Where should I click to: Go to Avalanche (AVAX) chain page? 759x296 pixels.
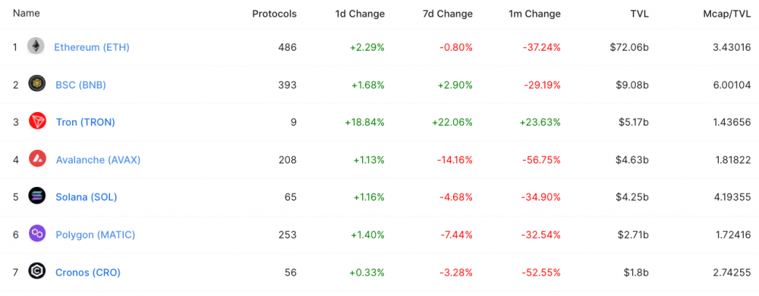tap(98, 160)
